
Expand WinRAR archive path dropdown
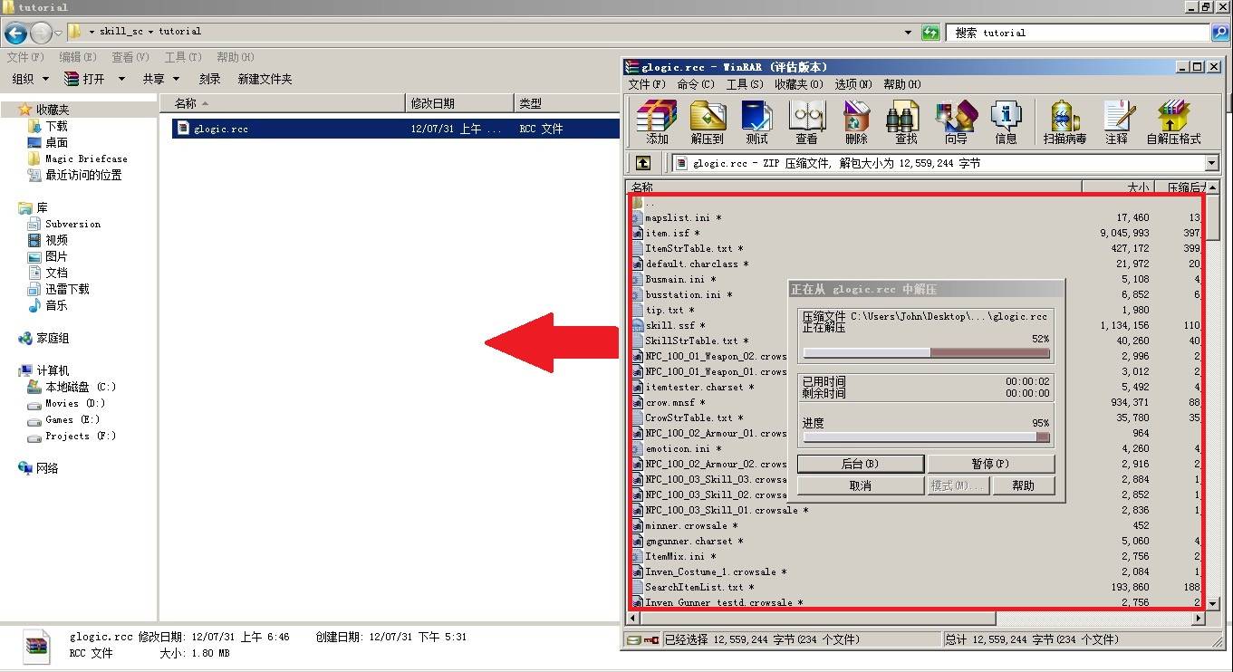(1212, 163)
